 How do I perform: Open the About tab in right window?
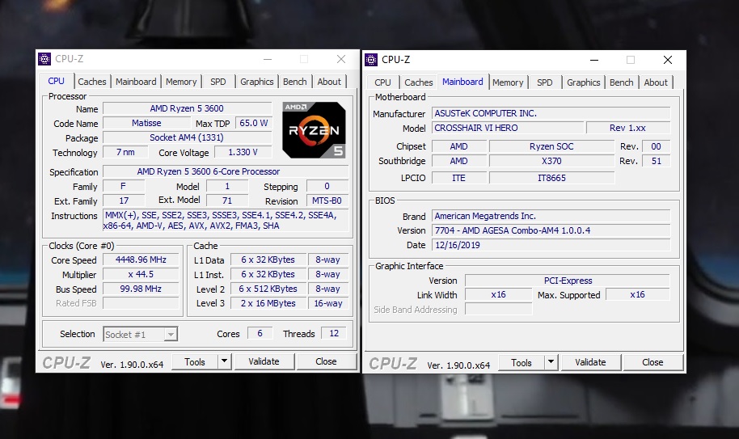tap(656, 82)
